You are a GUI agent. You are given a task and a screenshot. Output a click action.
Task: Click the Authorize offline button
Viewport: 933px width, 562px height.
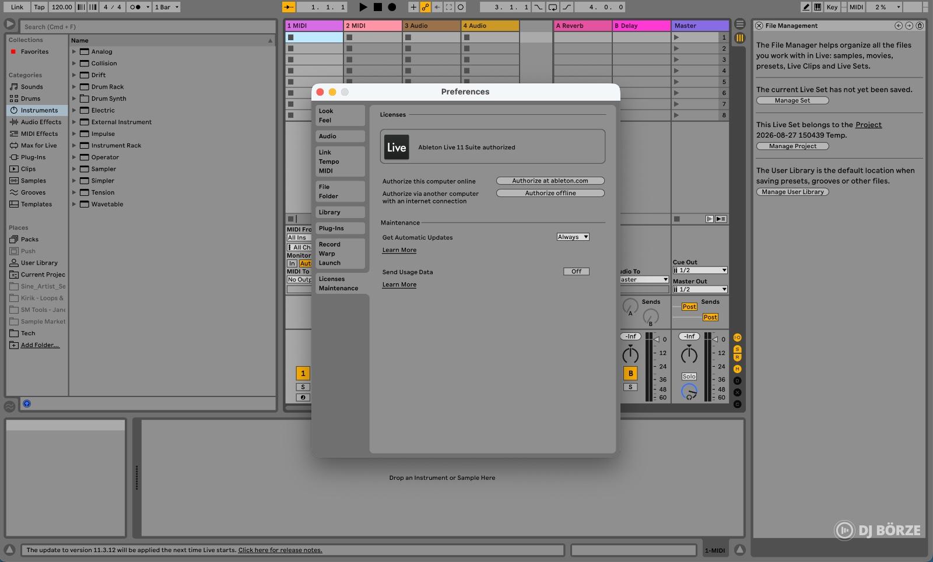click(550, 193)
